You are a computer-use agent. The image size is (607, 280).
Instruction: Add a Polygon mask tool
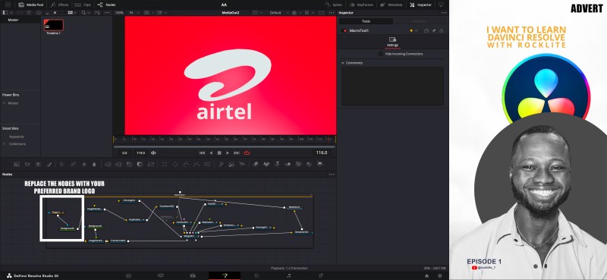(x=186, y=164)
